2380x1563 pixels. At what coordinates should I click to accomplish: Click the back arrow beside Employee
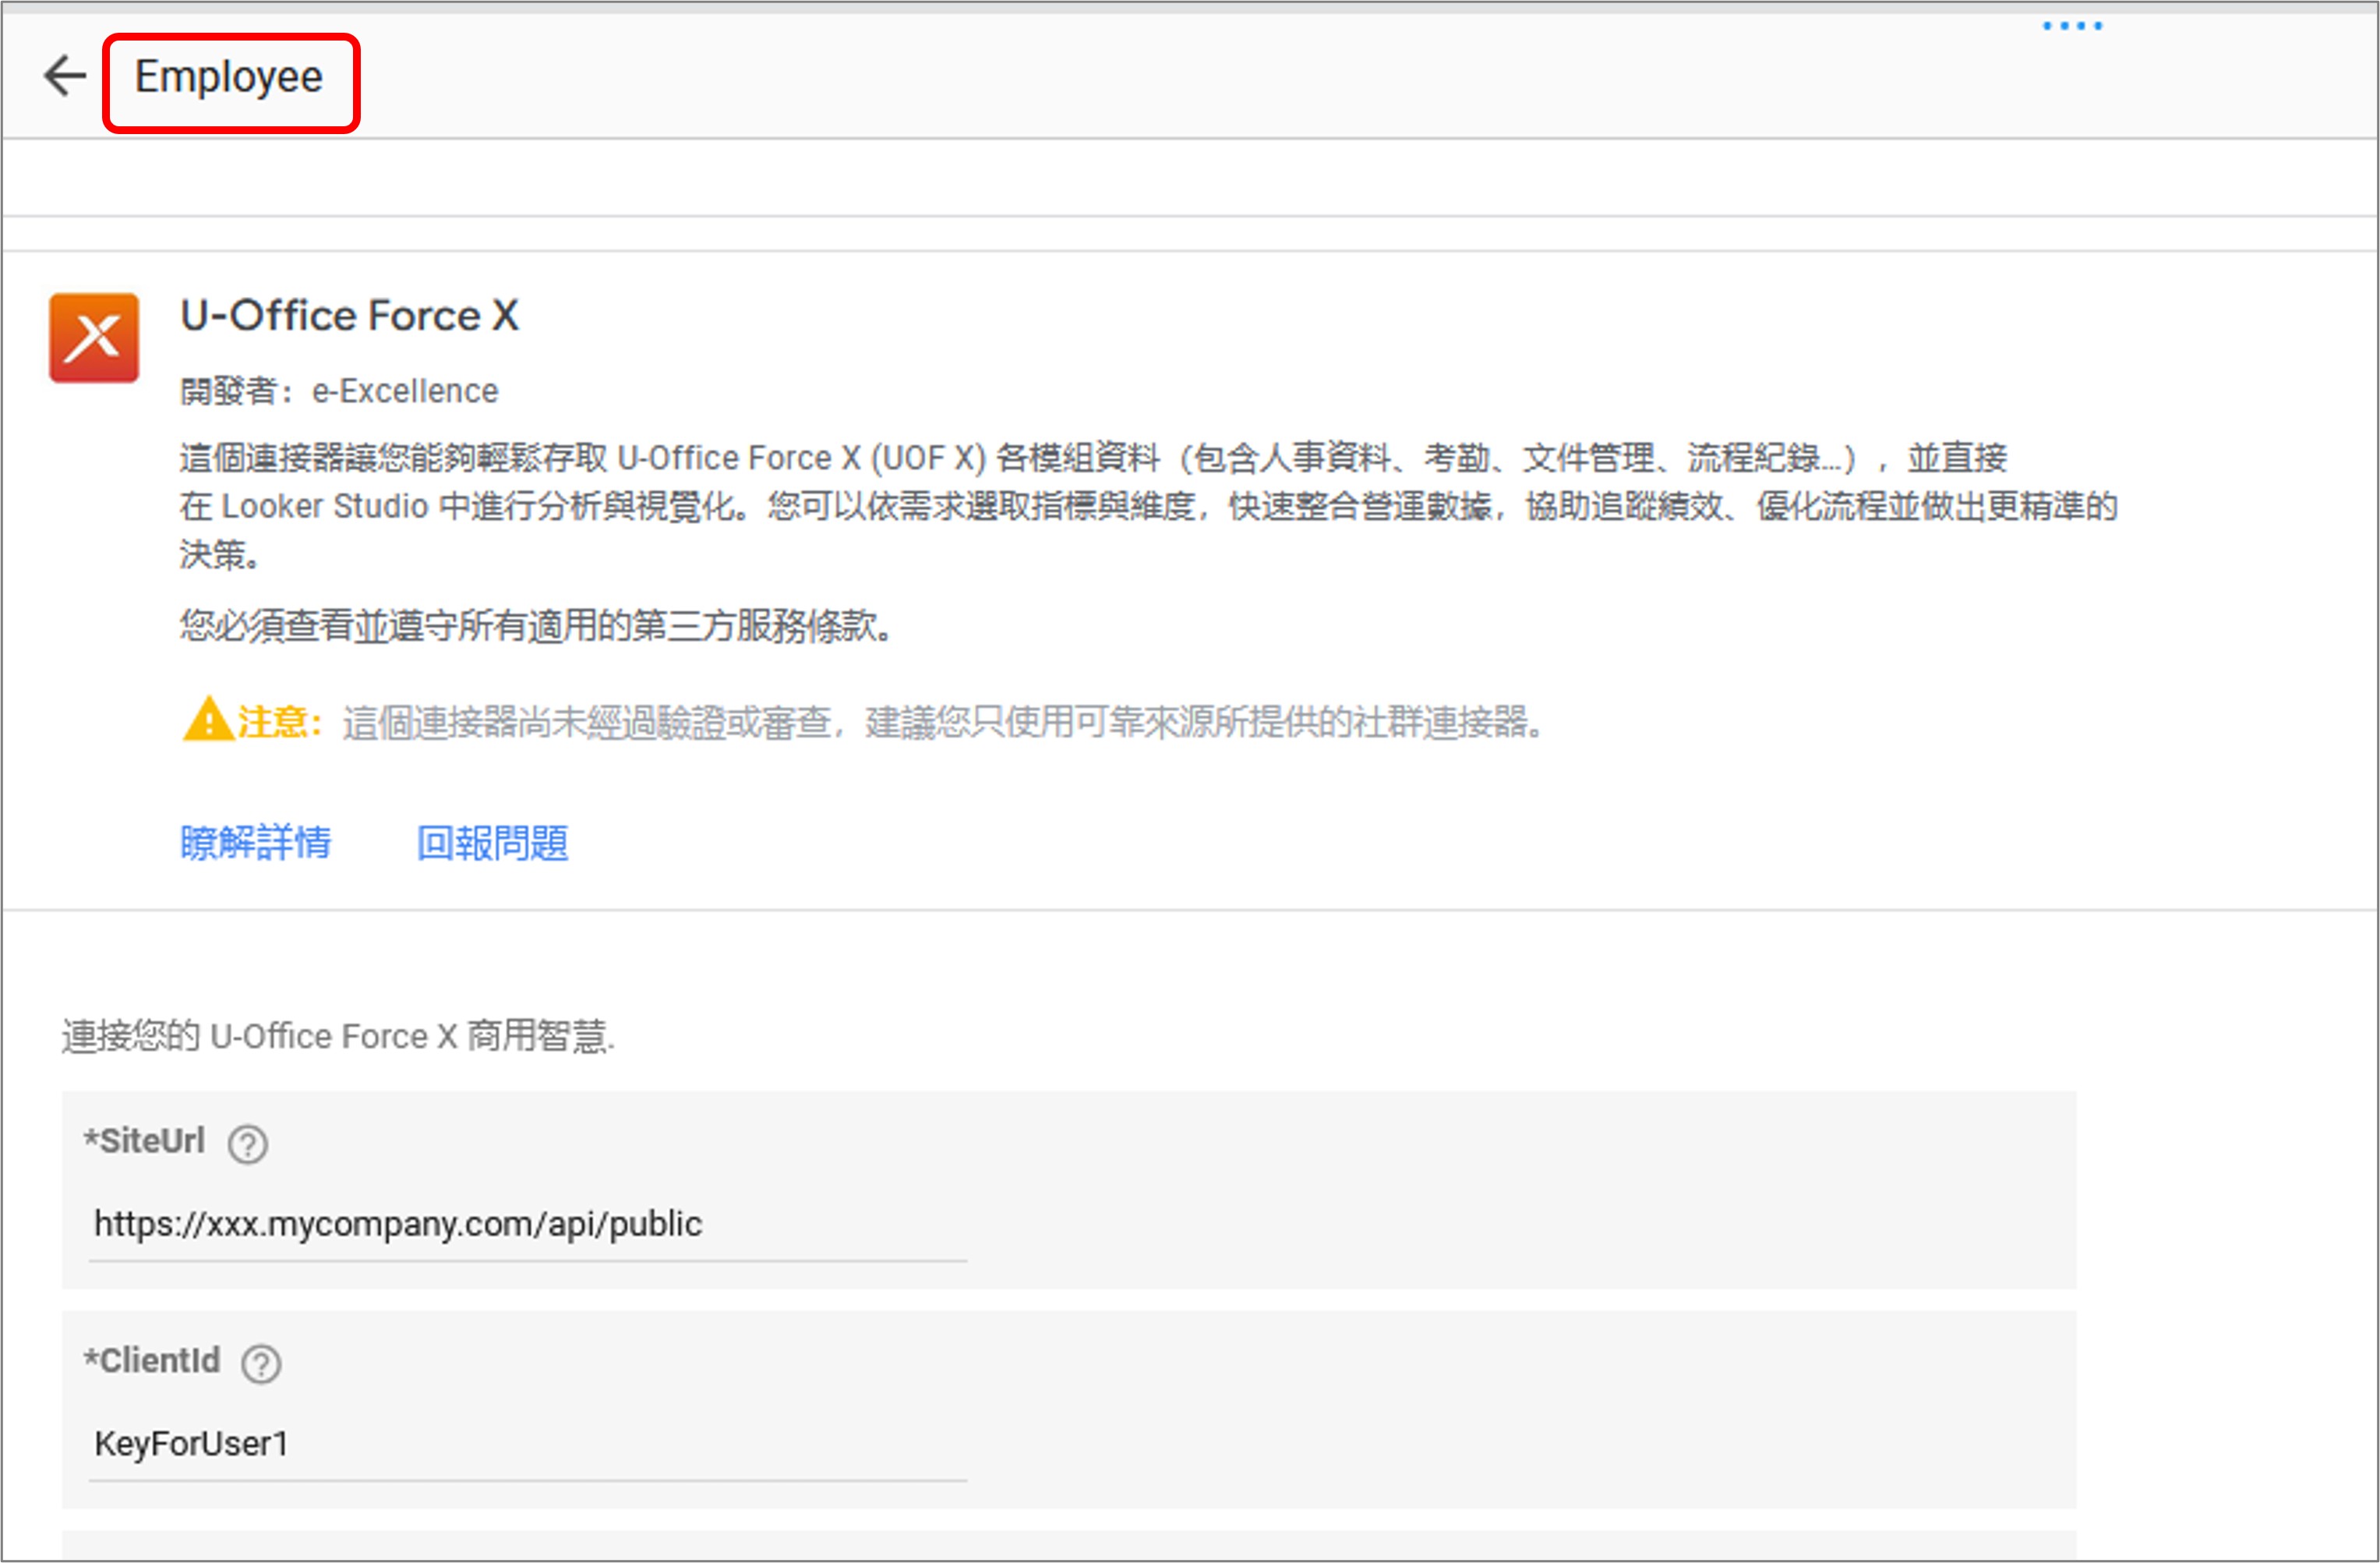coord(66,76)
